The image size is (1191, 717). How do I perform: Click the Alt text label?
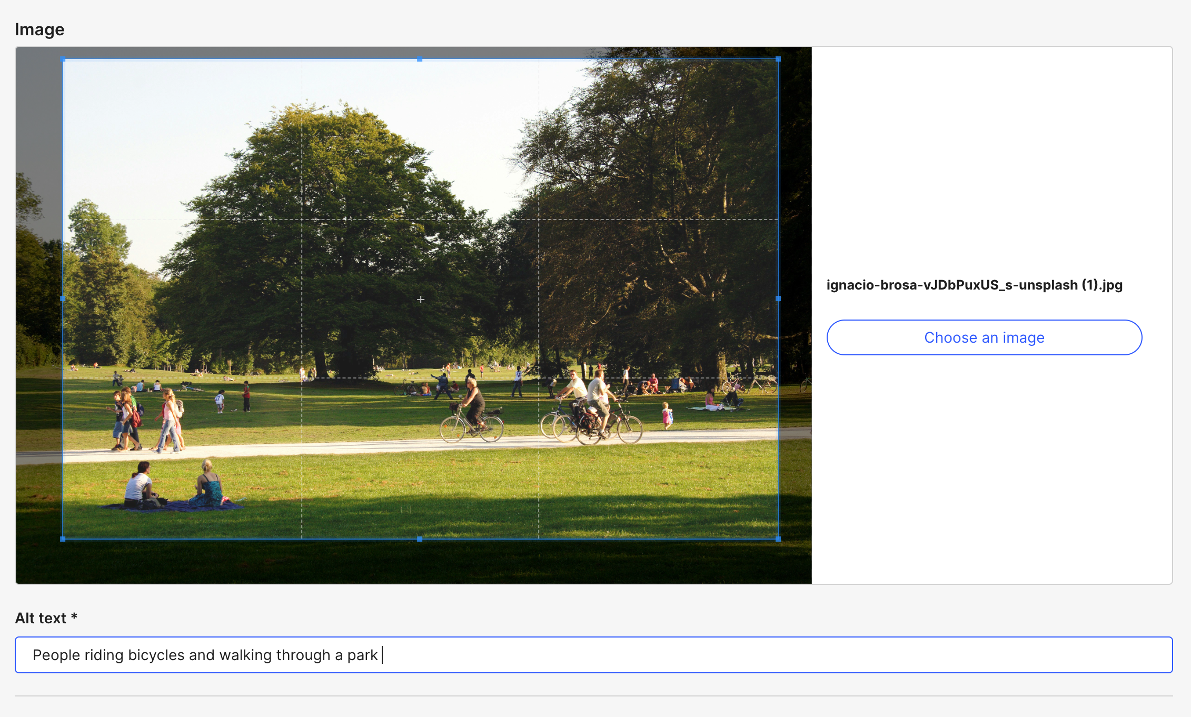coord(45,618)
